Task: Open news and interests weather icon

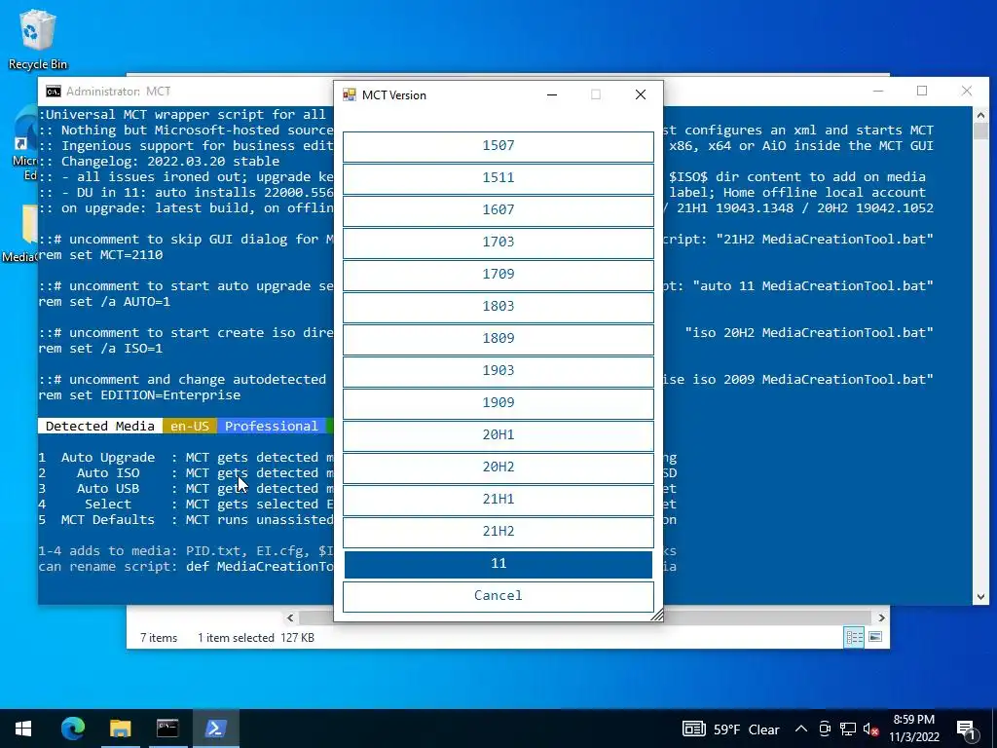Action: pyautogui.click(x=693, y=729)
